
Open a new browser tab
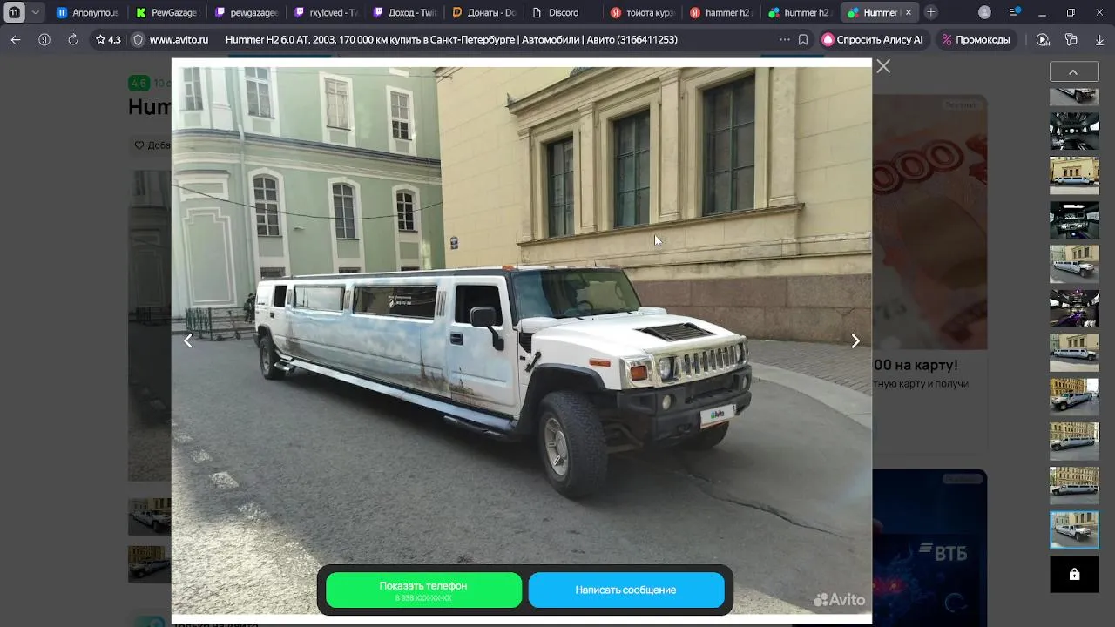(931, 13)
